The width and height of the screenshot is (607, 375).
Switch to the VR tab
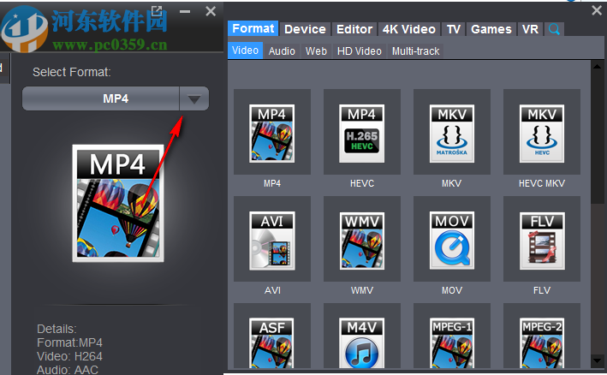[530, 29]
